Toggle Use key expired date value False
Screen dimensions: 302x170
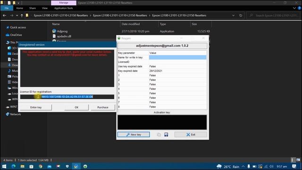coord(177,66)
